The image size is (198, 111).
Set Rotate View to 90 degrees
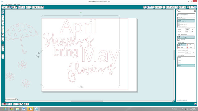coord(191,45)
